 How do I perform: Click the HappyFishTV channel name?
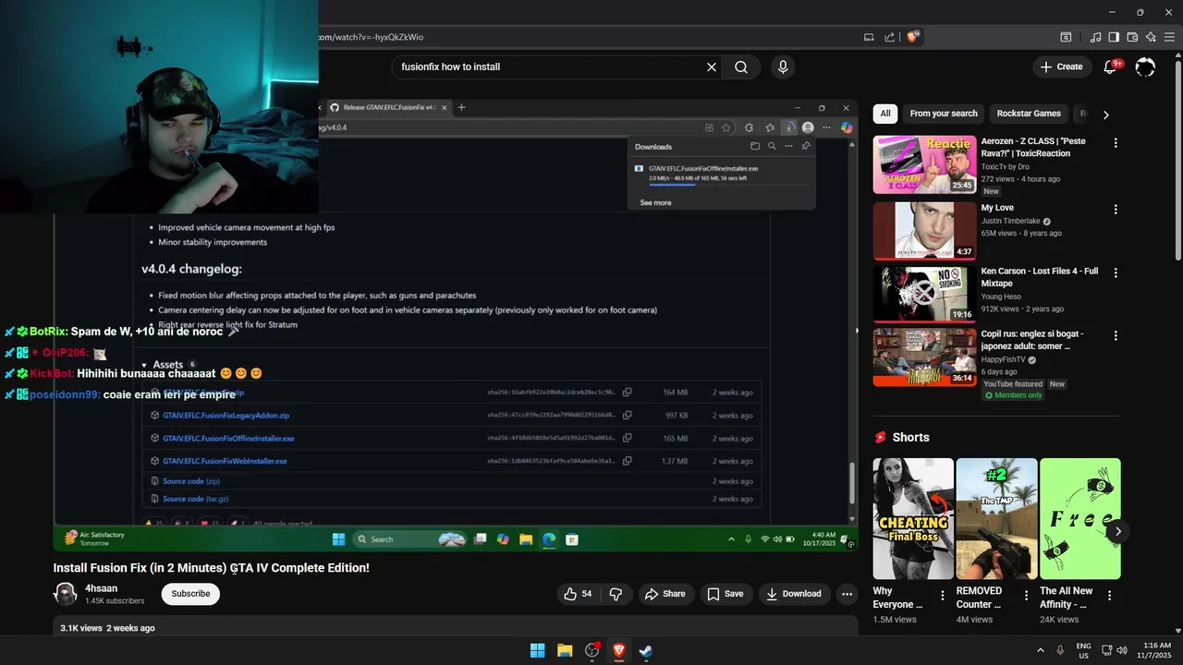click(x=1003, y=360)
